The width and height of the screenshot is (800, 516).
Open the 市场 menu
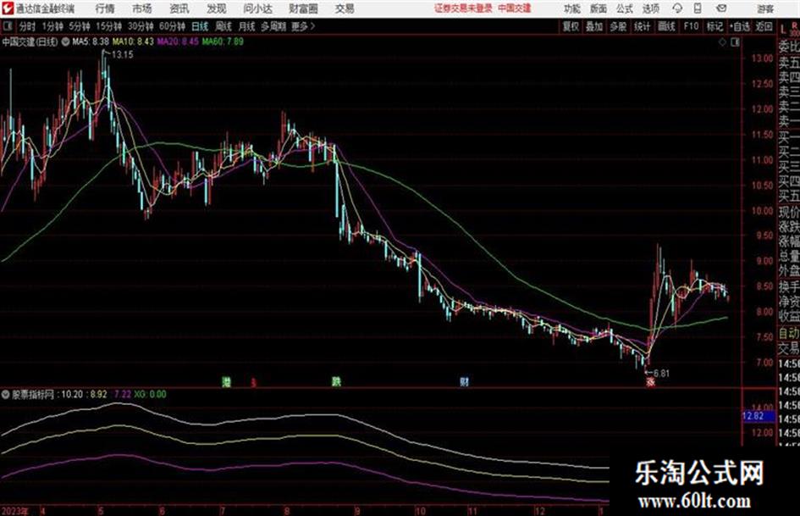point(142,8)
